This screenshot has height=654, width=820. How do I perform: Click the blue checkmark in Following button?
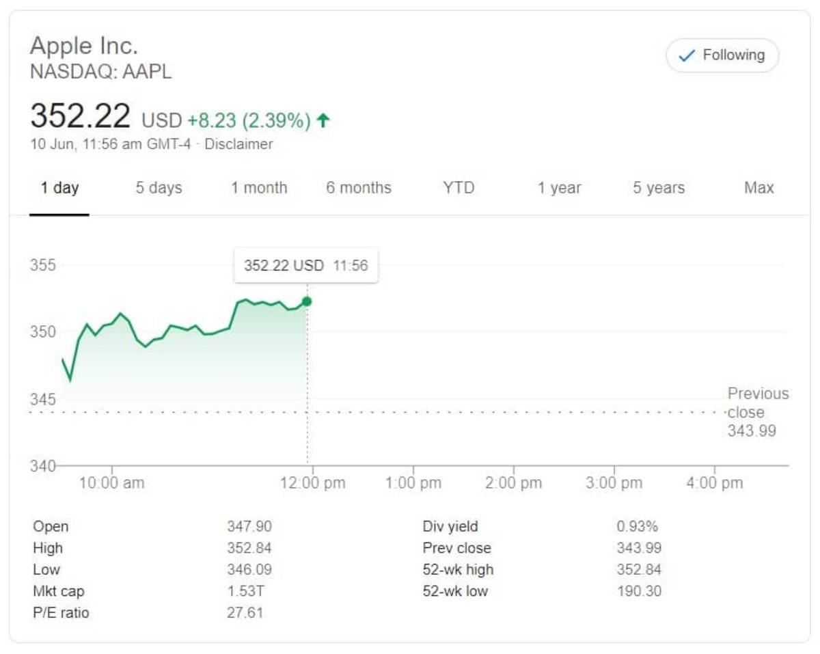coord(684,55)
